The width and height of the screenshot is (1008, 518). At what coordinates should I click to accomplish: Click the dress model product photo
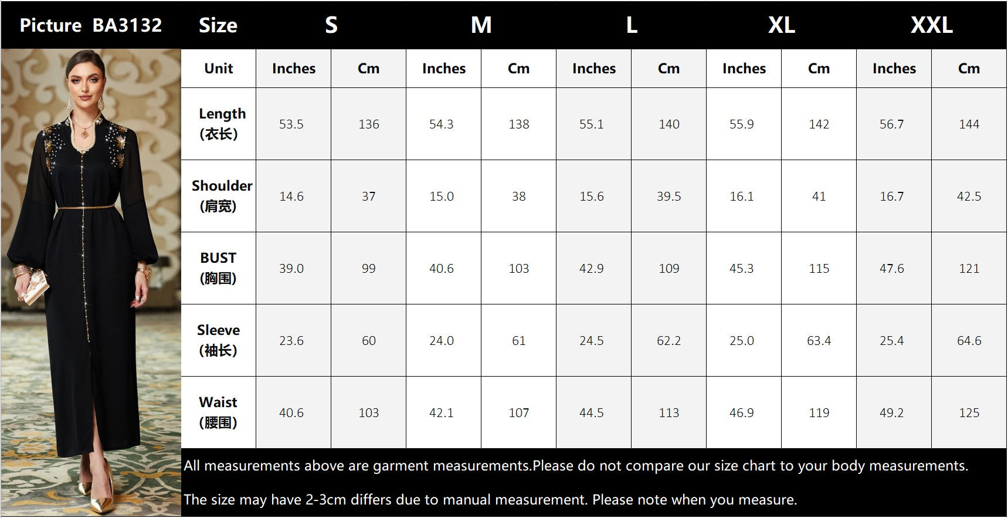91,282
